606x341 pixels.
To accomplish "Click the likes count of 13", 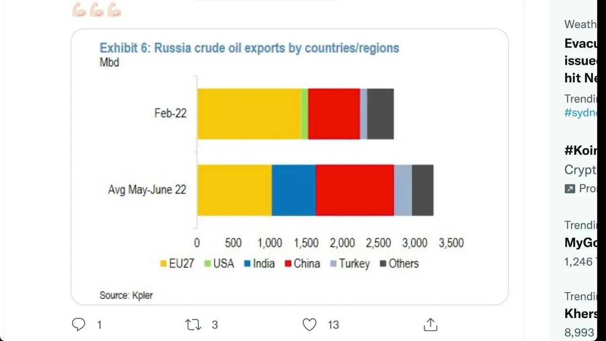I will coord(333,324).
